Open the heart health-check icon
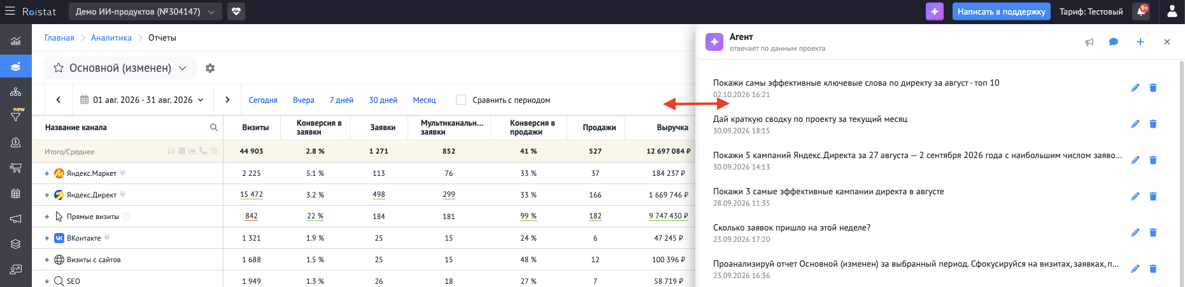1185x287 pixels. [x=236, y=11]
